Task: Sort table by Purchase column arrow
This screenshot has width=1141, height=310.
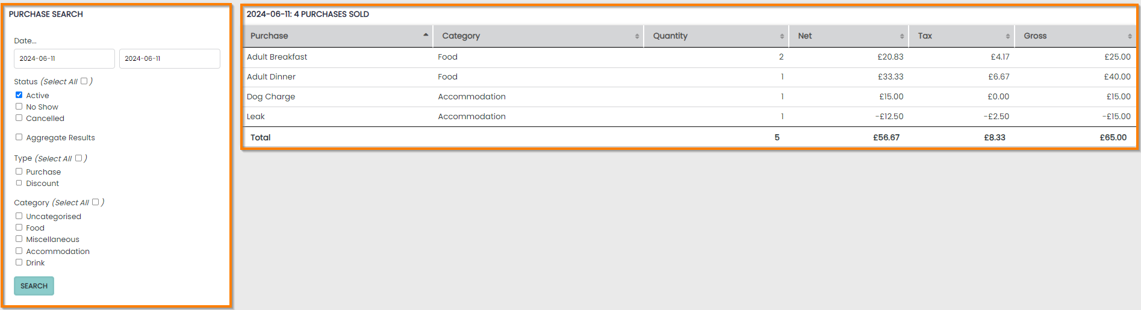Action: coord(426,36)
